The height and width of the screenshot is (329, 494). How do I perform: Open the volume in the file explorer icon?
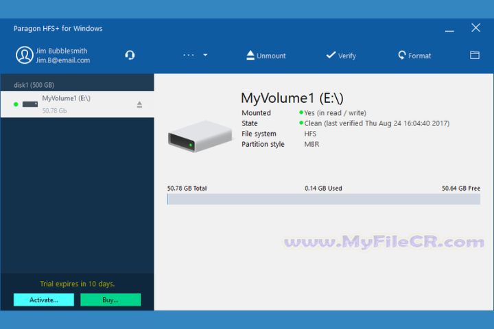(x=475, y=55)
